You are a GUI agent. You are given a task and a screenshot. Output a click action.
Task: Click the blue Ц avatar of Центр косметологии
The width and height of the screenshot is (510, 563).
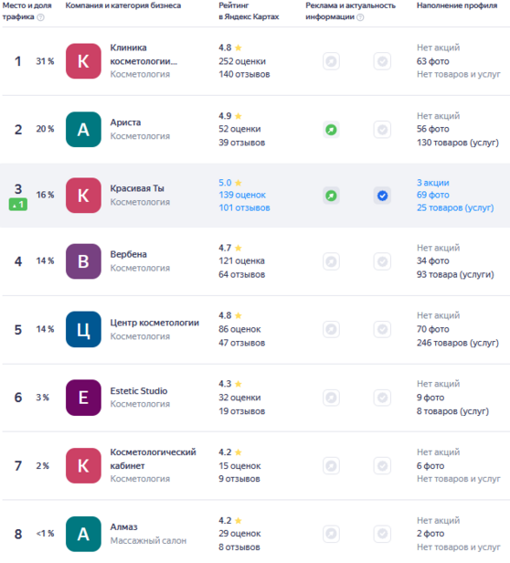[x=83, y=329]
